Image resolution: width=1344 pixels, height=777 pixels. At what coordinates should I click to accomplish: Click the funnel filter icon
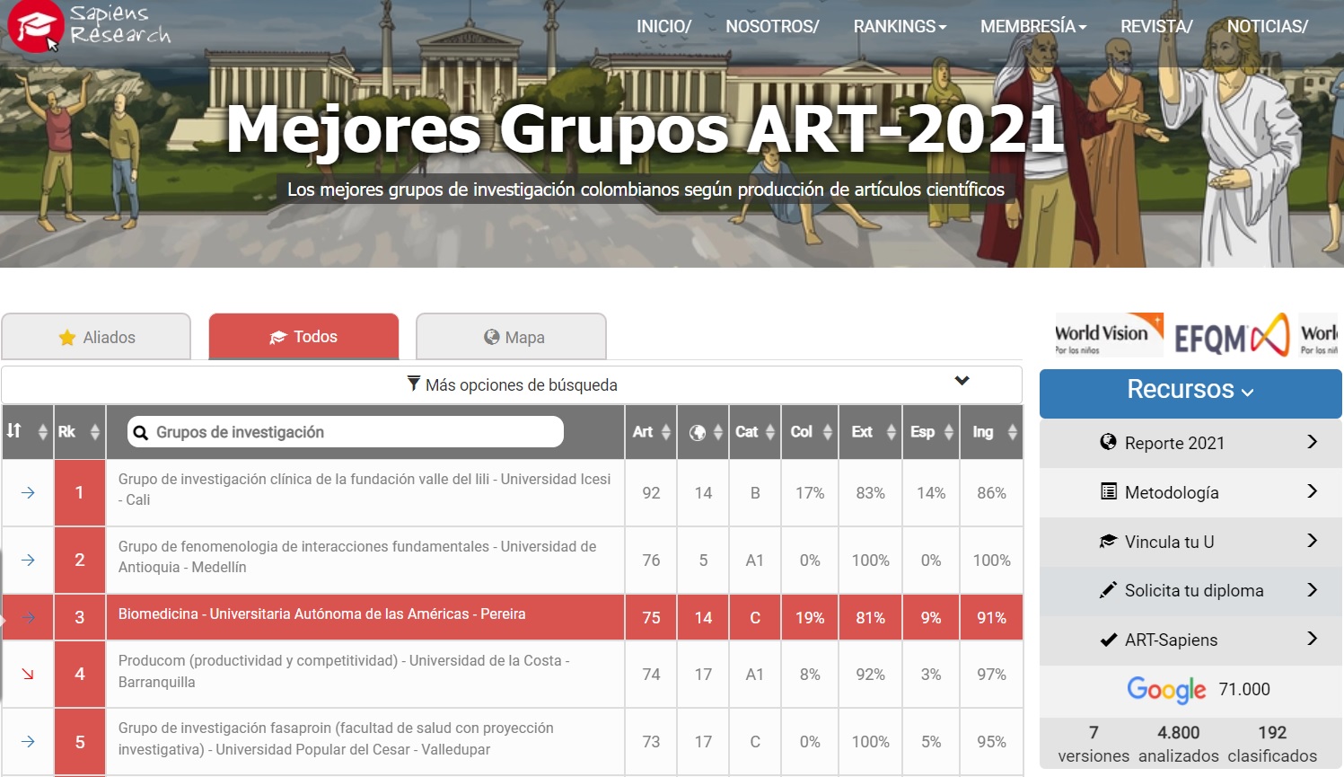[x=414, y=384]
